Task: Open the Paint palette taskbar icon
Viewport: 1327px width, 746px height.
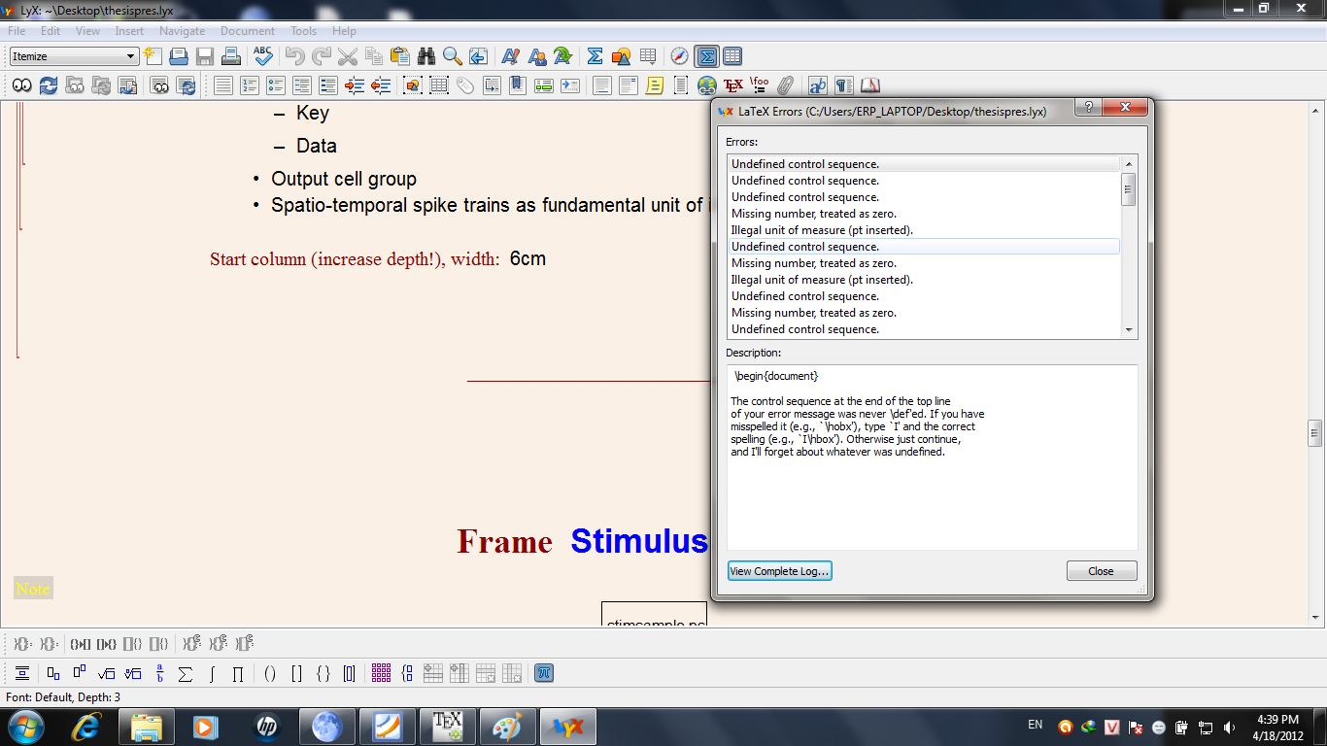Action: 507,727
